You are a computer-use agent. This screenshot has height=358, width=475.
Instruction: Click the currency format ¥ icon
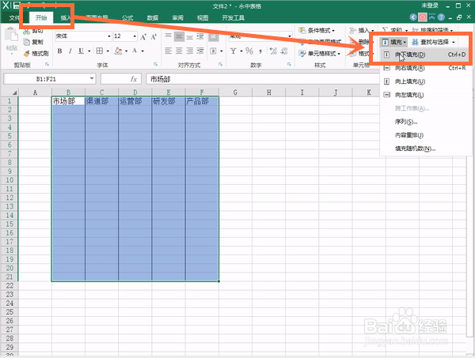coord(233,51)
